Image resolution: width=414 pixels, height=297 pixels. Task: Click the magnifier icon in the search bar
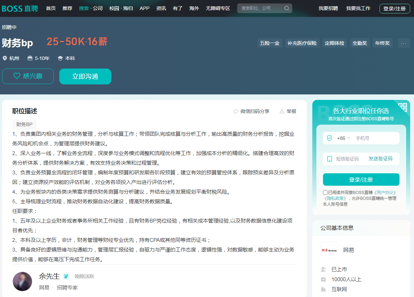[x=286, y=8]
